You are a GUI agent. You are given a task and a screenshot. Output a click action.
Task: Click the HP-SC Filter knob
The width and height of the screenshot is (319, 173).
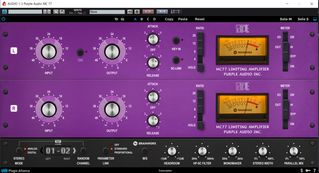click(x=202, y=151)
